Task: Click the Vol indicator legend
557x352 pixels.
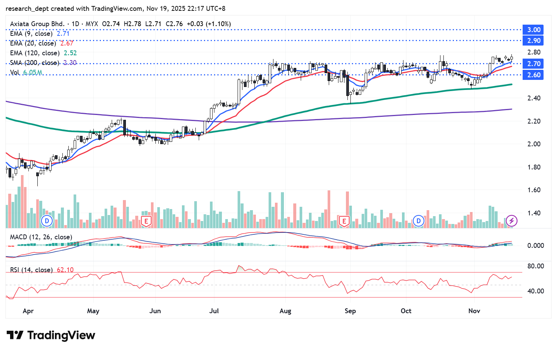Action: [15, 72]
